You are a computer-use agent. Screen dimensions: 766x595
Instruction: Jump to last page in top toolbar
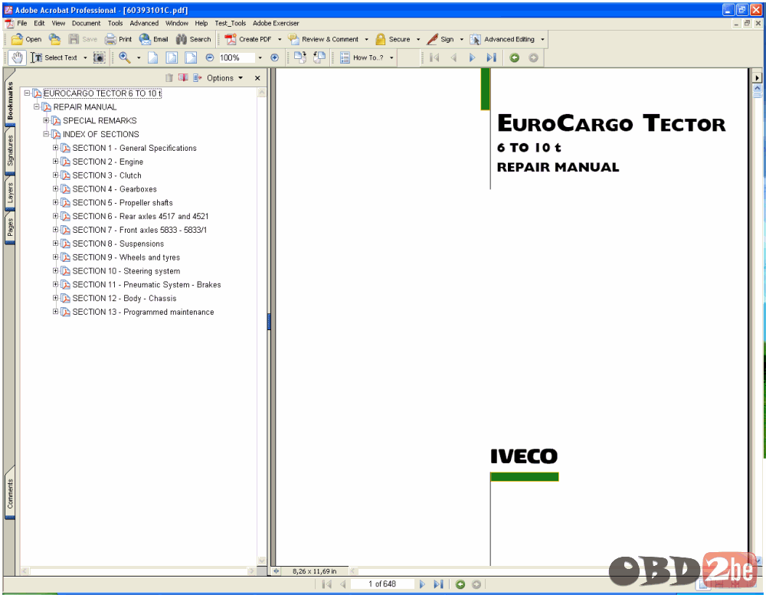coord(491,57)
